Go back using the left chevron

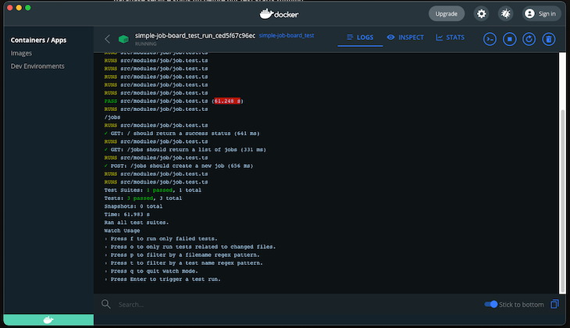tap(107, 38)
